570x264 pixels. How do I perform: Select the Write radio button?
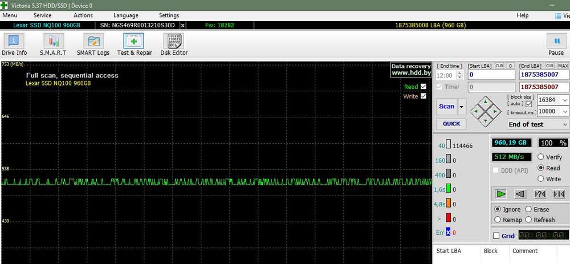click(540, 179)
